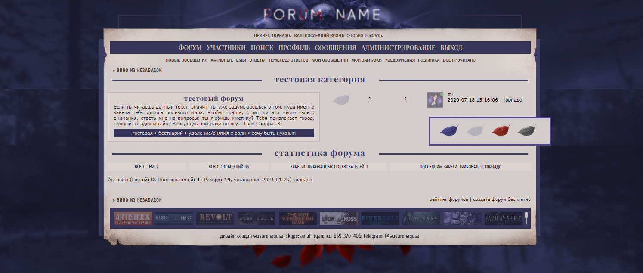Open the RIVERDALE banner
The height and width of the screenshot is (273, 643).
[380, 218]
